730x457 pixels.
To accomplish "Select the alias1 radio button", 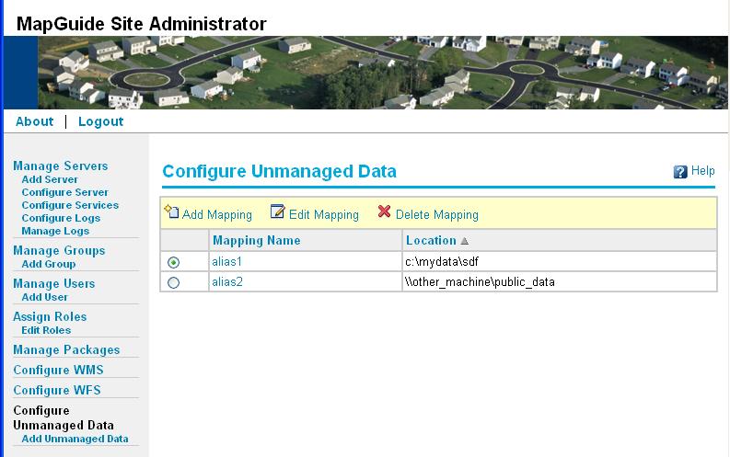I will [174, 262].
